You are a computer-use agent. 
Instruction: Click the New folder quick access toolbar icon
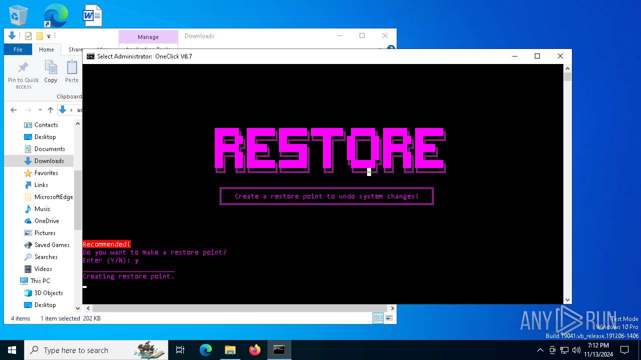[40, 36]
